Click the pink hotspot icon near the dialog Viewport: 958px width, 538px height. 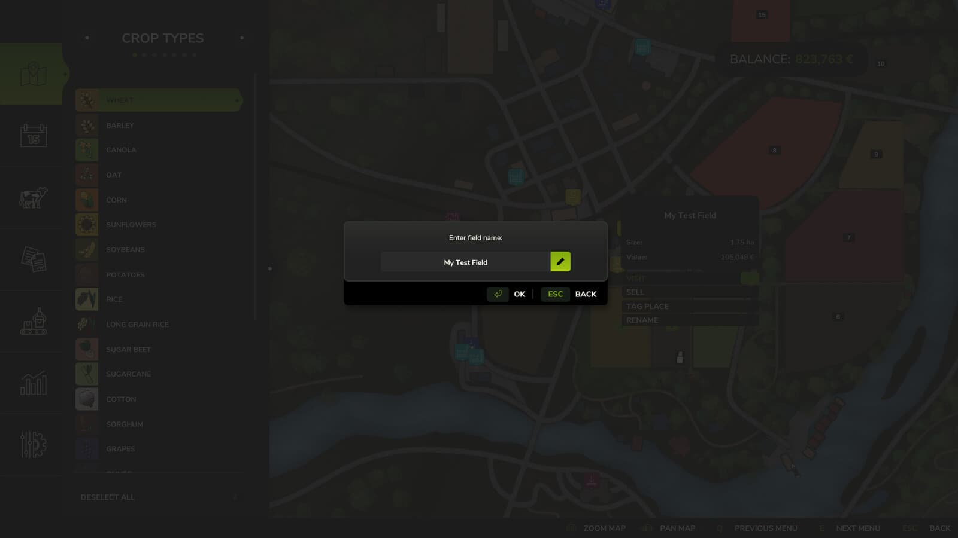click(x=453, y=216)
